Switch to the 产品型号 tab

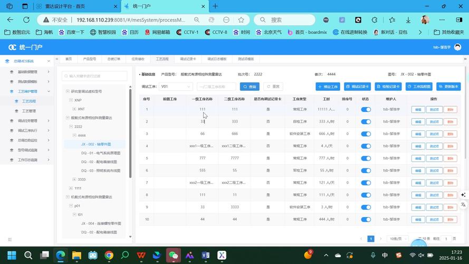[x=90, y=59]
